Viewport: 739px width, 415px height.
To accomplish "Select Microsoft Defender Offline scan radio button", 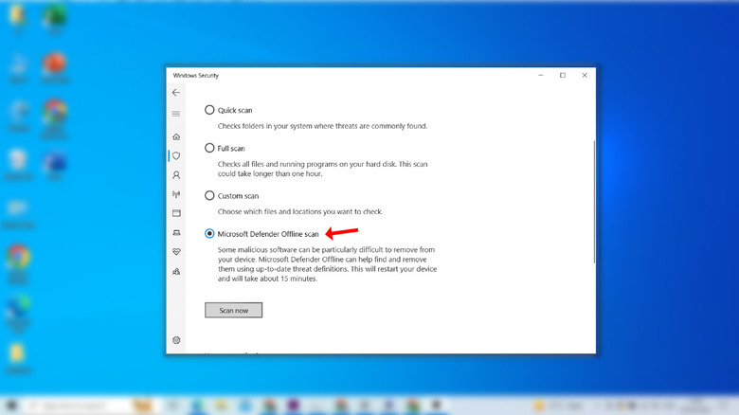I will click(x=209, y=233).
